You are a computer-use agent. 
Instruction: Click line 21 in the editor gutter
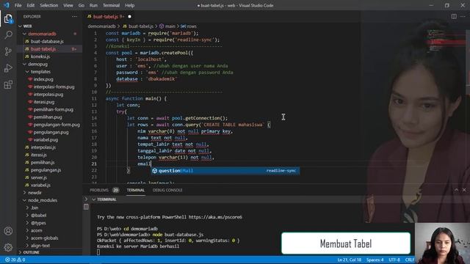[94, 164]
